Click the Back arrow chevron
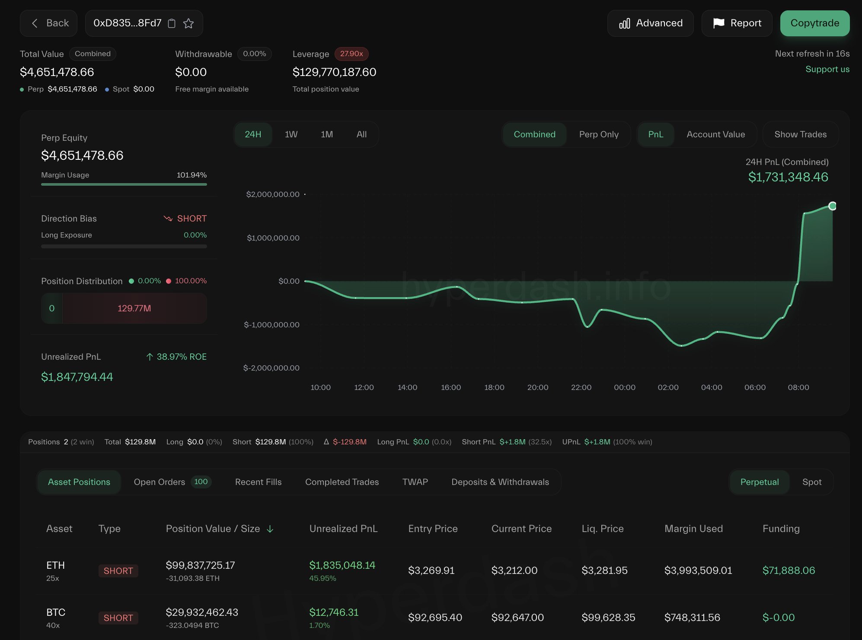The height and width of the screenshot is (640, 862). click(35, 23)
